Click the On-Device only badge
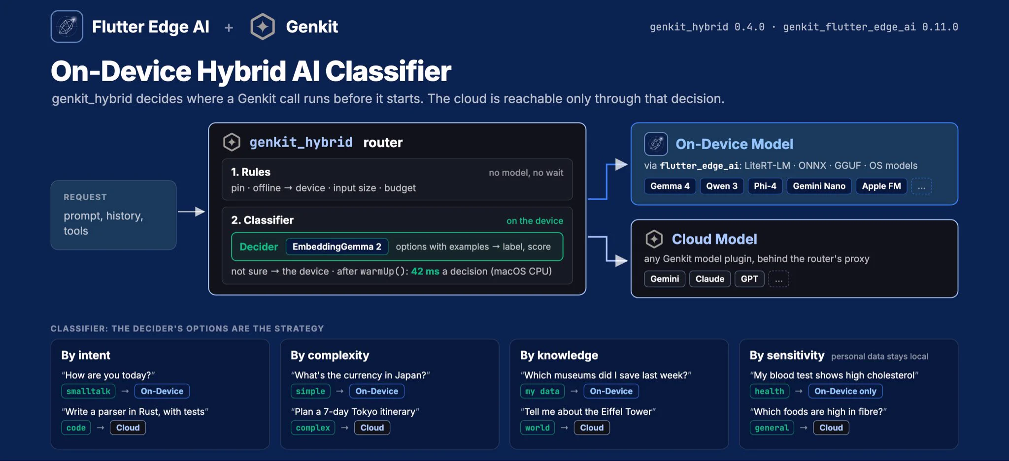The height and width of the screenshot is (461, 1009). (845, 391)
